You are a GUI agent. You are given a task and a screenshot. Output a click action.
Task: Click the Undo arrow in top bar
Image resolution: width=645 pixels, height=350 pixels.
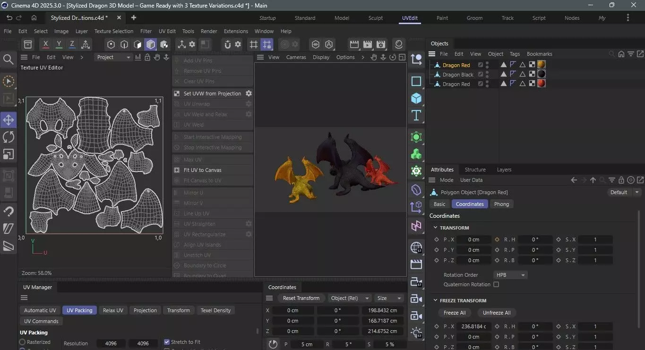(9, 18)
